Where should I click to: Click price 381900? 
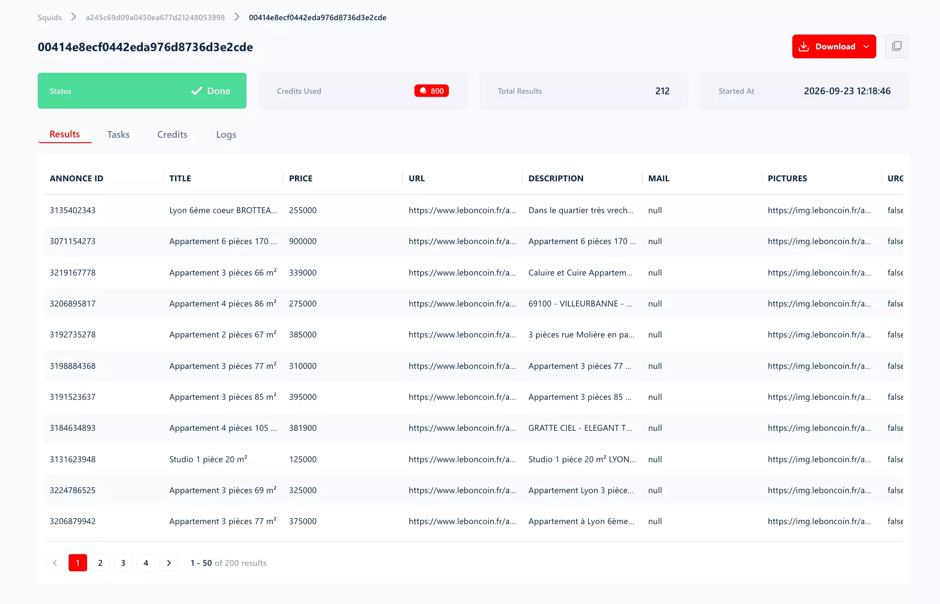(x=303, y=428)
